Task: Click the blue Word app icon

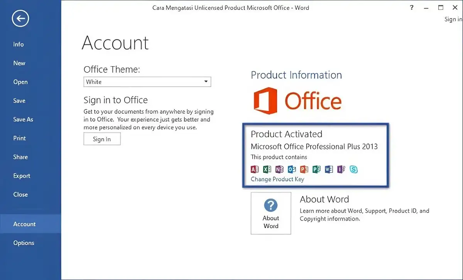Action: (x=329, y=169)
